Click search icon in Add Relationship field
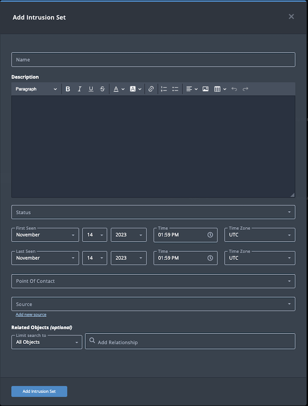The height and width of the screenshot is (406, 308). [92, 341]
